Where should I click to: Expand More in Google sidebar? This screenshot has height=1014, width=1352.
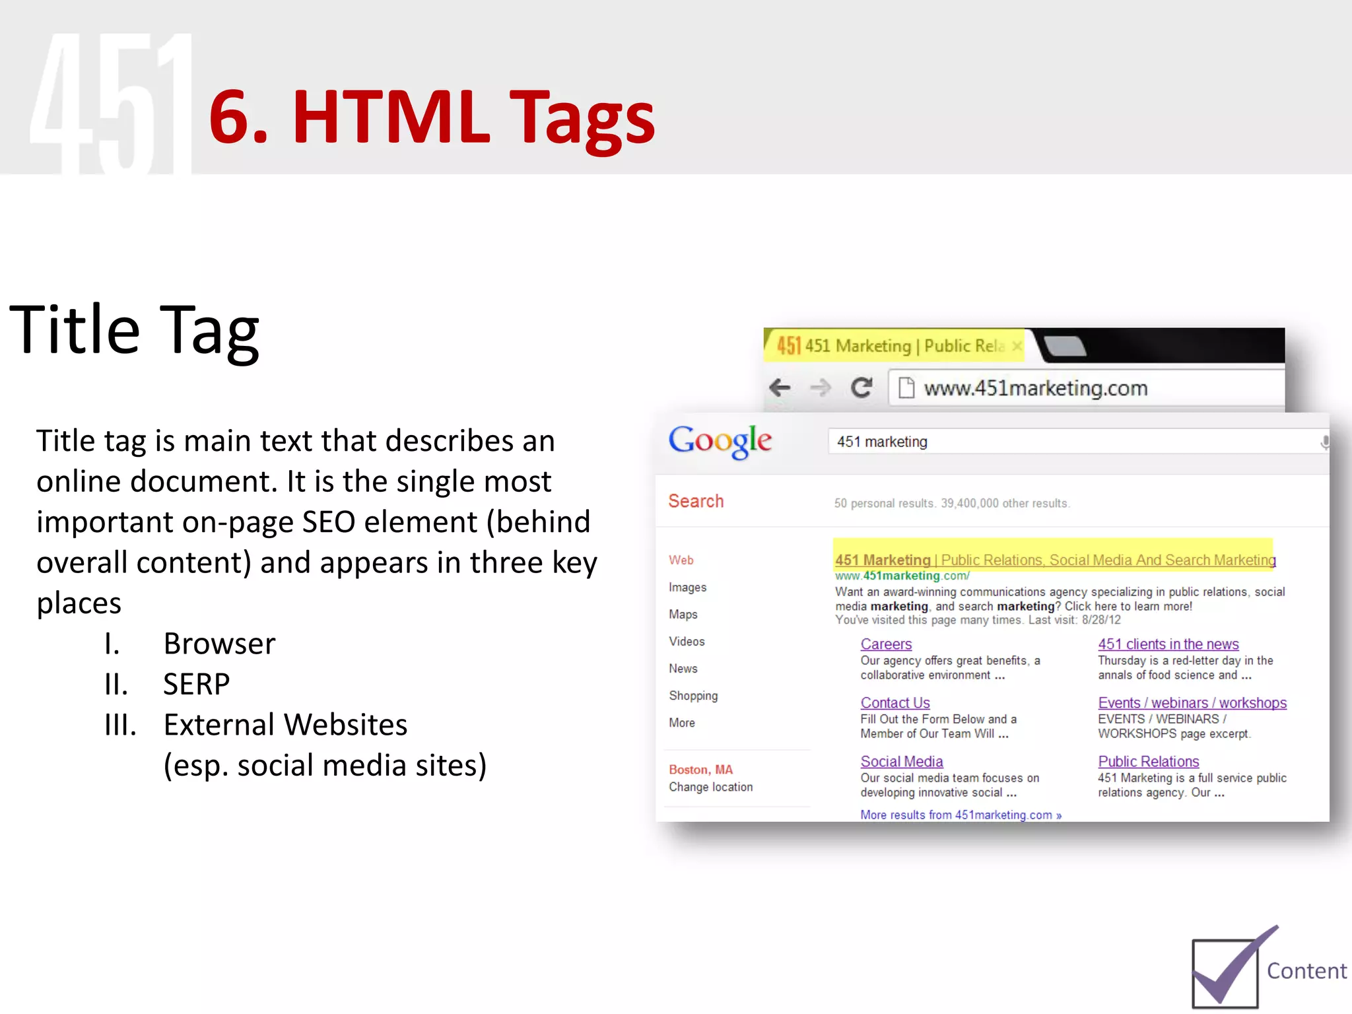click(681, 722)
